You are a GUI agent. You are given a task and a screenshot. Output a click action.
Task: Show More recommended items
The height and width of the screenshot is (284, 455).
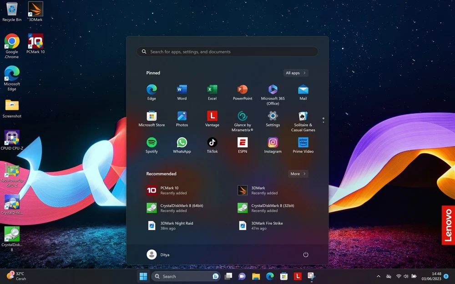tap(298, 174)
